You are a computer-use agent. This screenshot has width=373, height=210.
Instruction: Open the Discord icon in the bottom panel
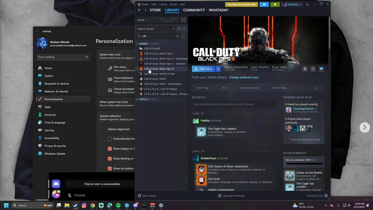tap(56, 184)
